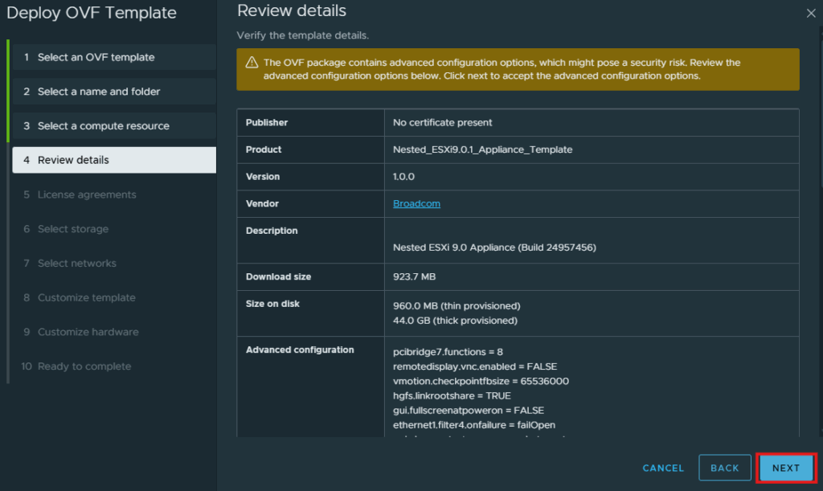Close the Deploy OVF Template dialog
The height and width of the screenshot is (491, 823).
point(811,14)
